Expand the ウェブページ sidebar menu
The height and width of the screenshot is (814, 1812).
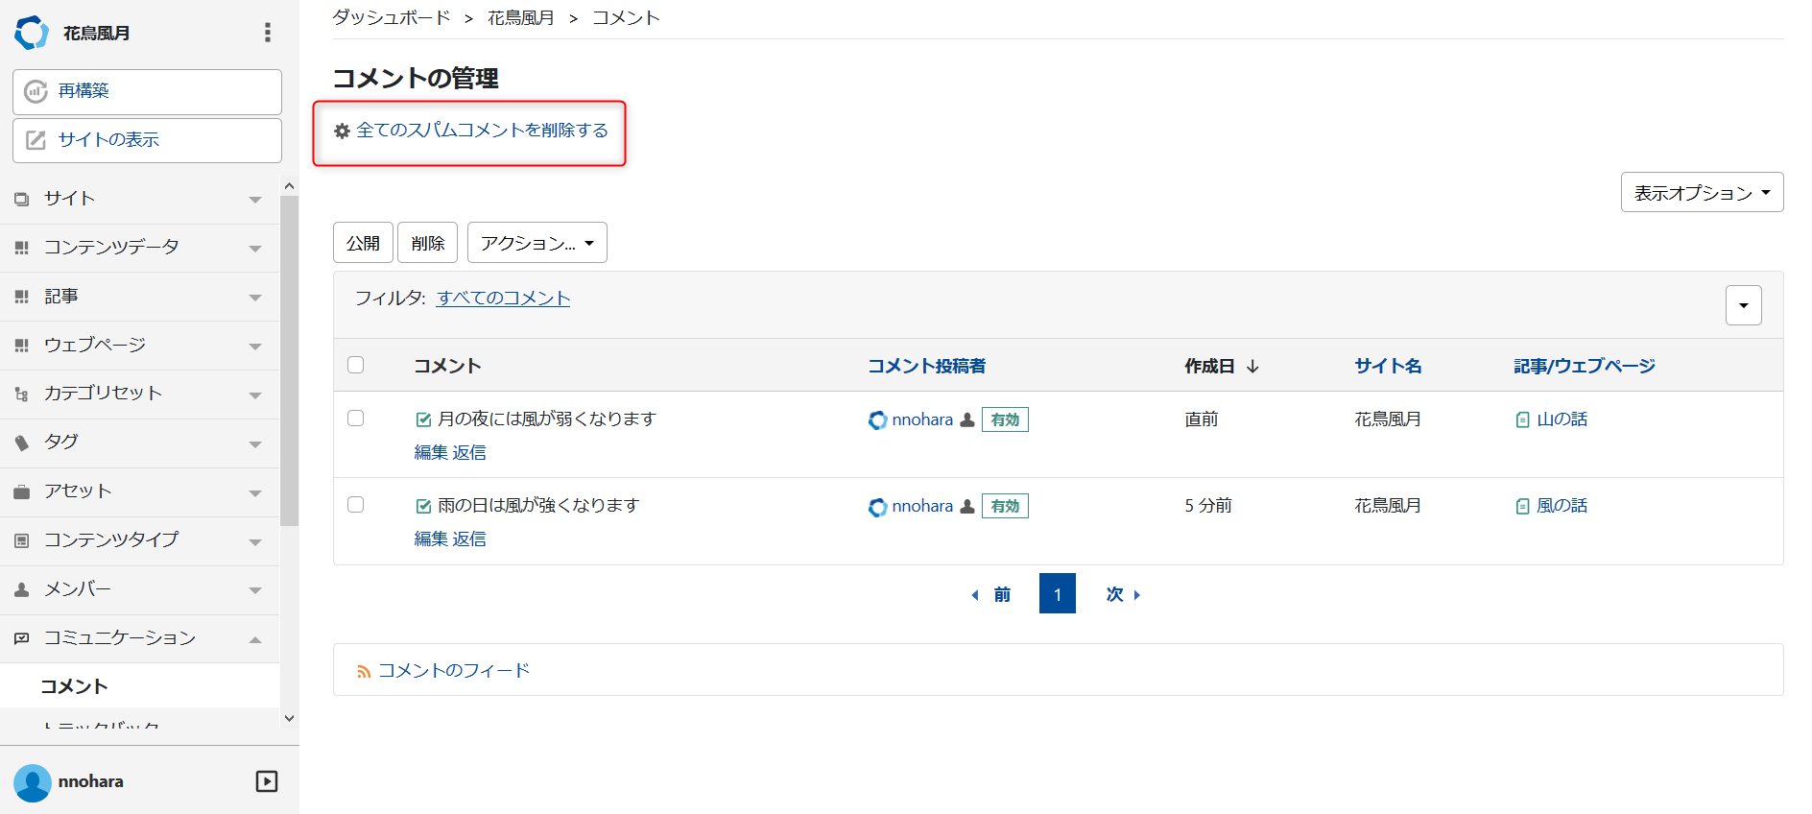coord(255,347)
